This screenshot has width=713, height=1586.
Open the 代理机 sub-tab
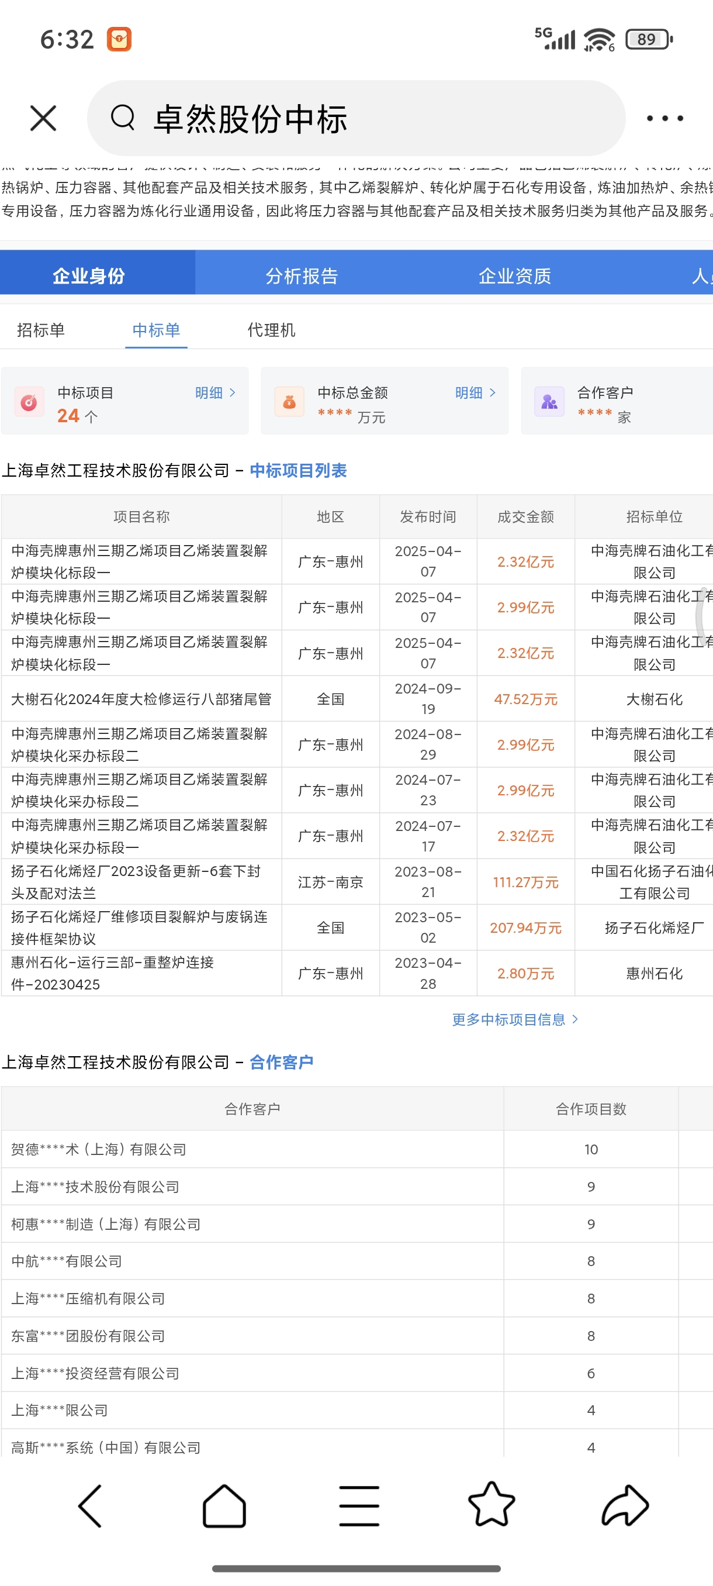271,330
